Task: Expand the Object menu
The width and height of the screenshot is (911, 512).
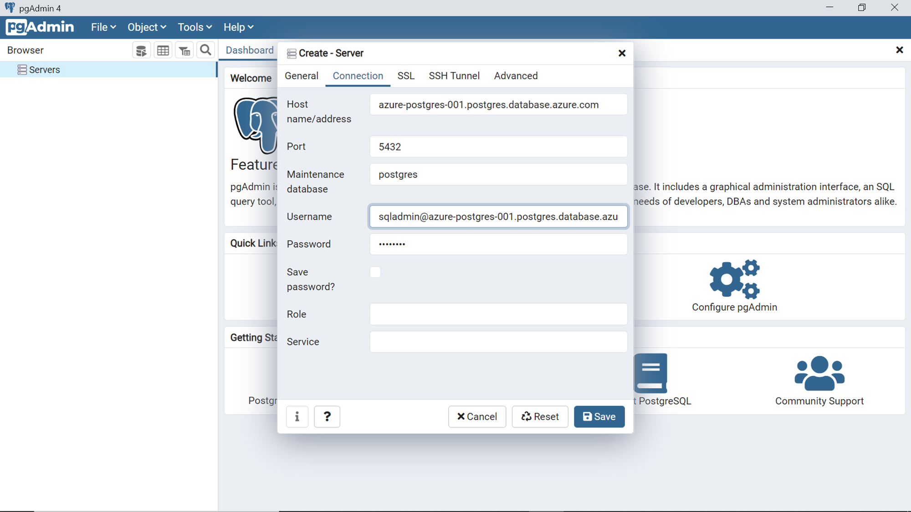Action: (x=146, y=27)
